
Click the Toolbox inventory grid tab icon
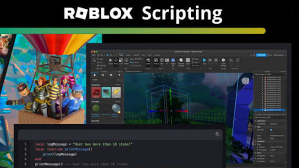(103, 75)
